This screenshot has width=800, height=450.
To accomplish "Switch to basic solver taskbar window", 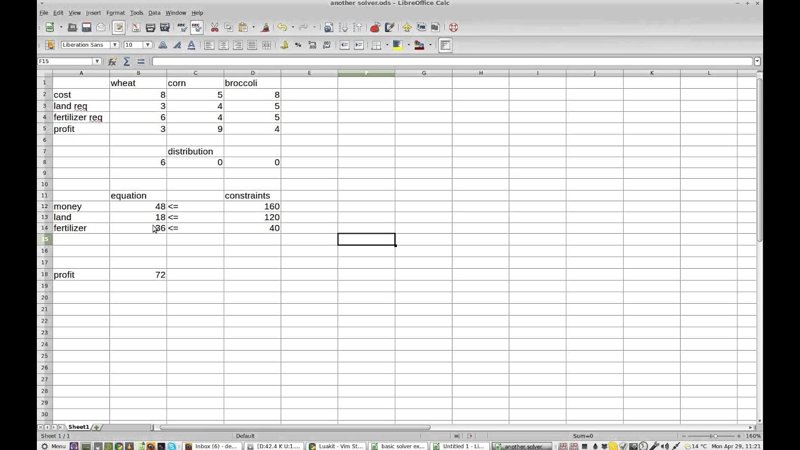I will 397,446.
